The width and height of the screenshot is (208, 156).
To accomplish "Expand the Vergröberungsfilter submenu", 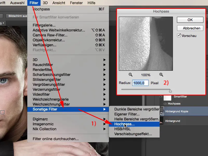I will click(68, 84).
